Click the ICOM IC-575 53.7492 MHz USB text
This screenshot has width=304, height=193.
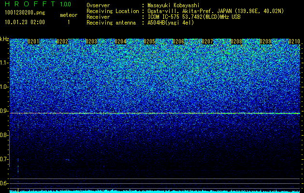point(194,17)
